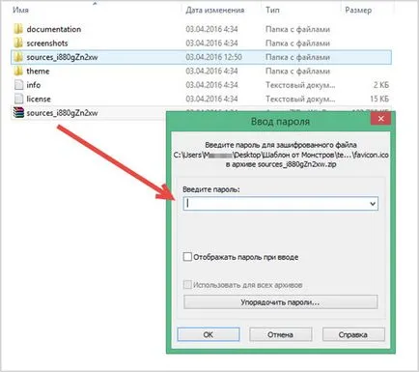
Task: Sort by Имя column header
Action: click(x=20, y=11)
